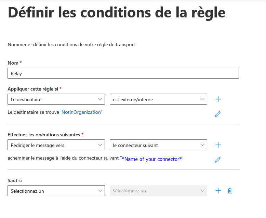
Task: Open the 'NotInOrganization' link
Action: 81,112
